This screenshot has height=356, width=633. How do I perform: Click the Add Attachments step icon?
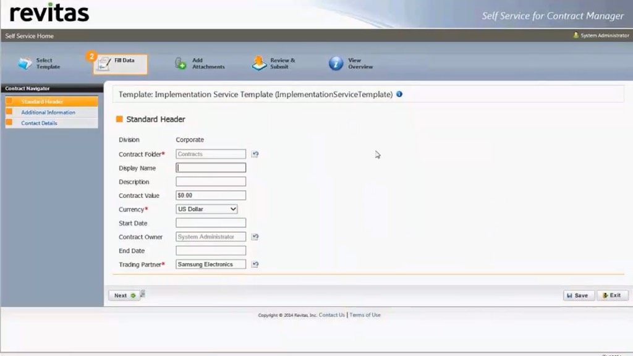point(181,64)
